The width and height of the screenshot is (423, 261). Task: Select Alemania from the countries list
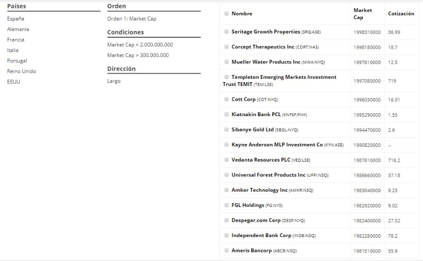(18, 29)
